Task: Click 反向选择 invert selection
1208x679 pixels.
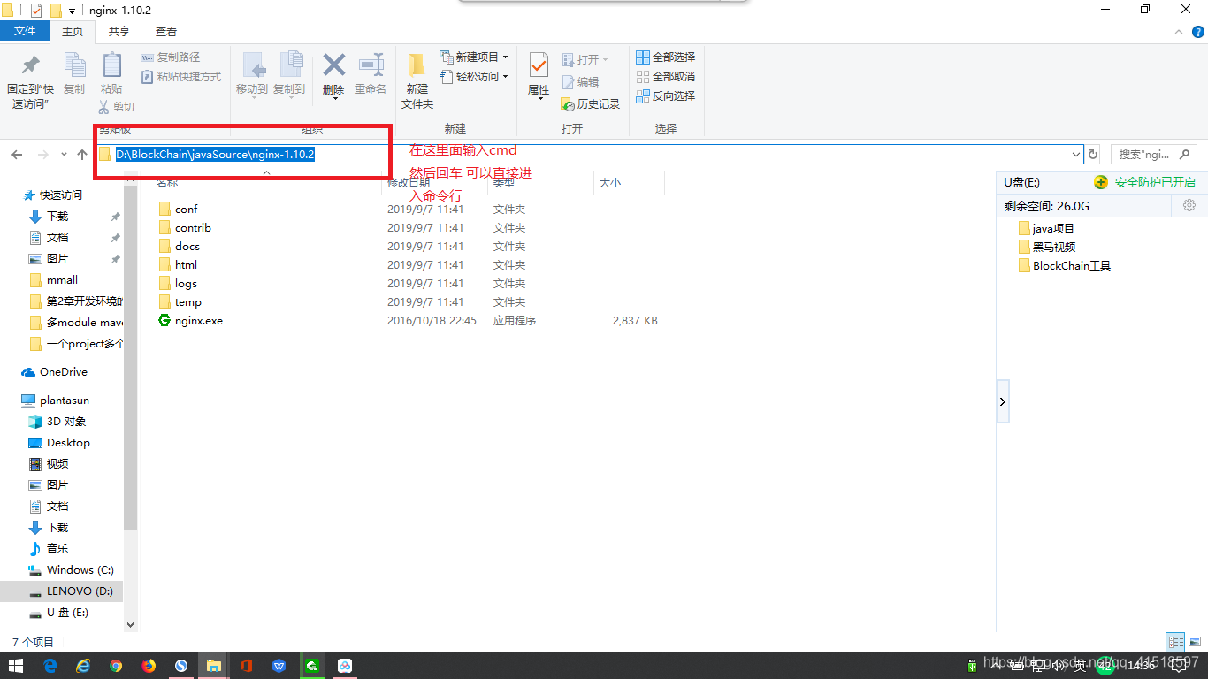Action: (666, 95)
